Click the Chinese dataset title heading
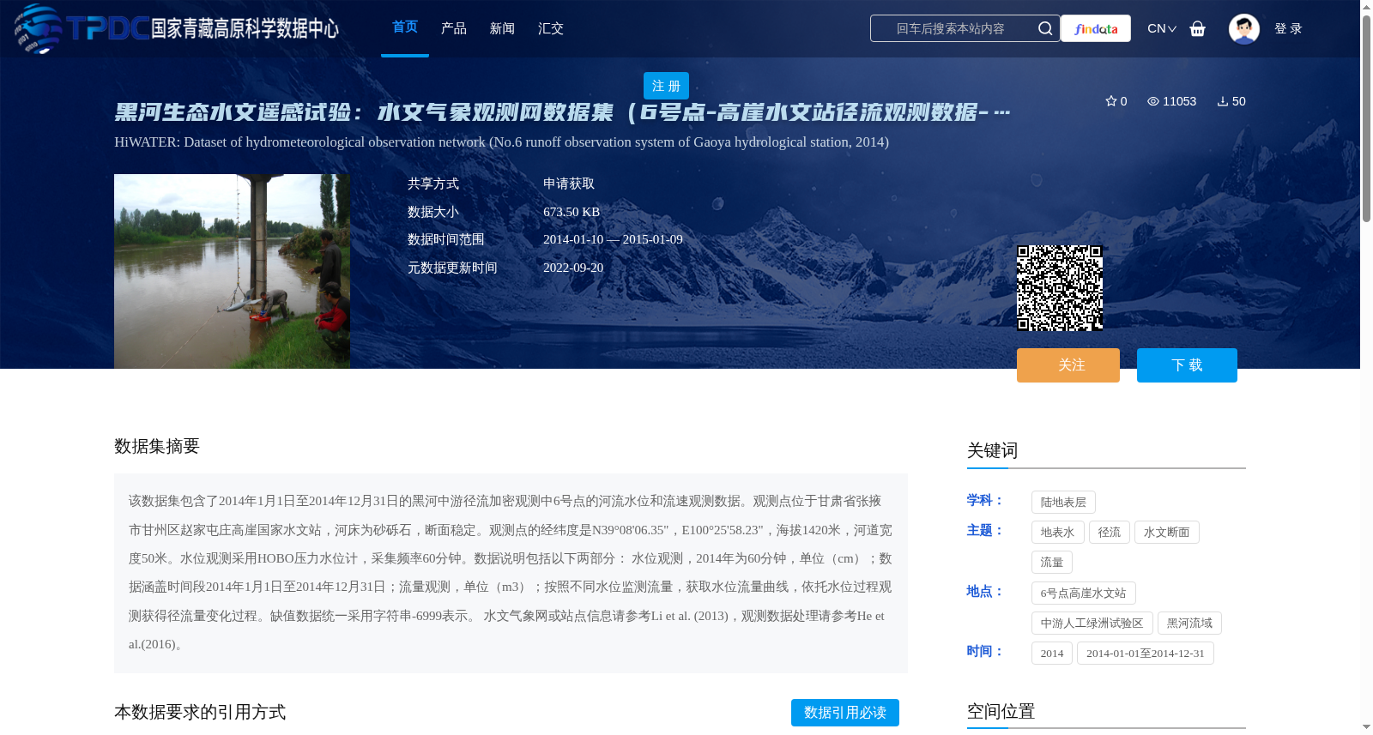 [x=562, y=112]
